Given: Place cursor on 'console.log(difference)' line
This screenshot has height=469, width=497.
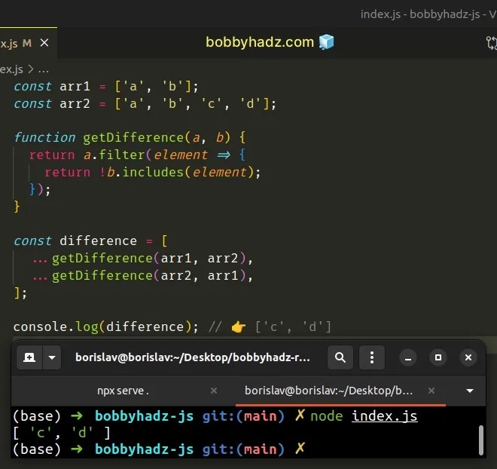Looking at the screenshot, I should point(106,326).
